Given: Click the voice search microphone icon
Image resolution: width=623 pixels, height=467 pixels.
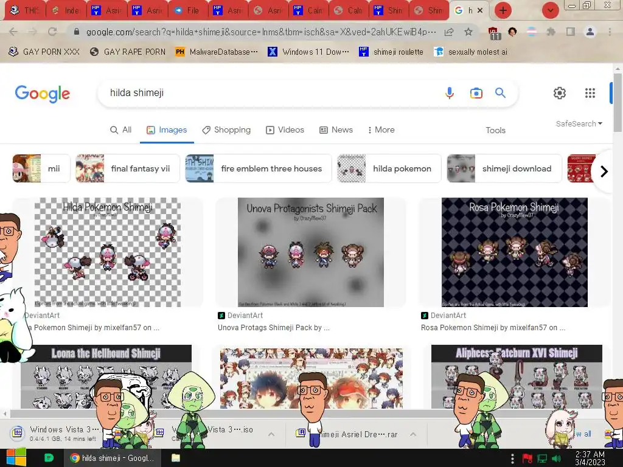Looking at the screenshot, I should click(x=450, y=93).
